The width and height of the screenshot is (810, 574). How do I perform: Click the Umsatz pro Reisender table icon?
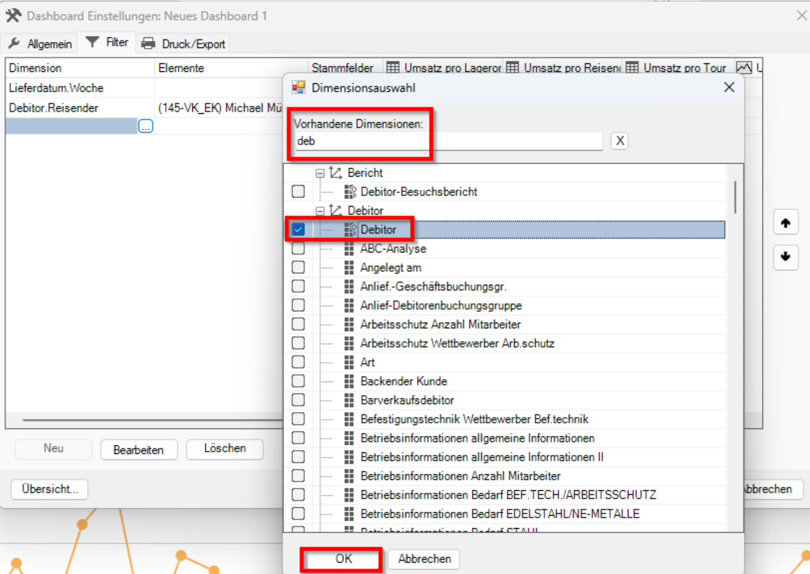tap(512, 68)
